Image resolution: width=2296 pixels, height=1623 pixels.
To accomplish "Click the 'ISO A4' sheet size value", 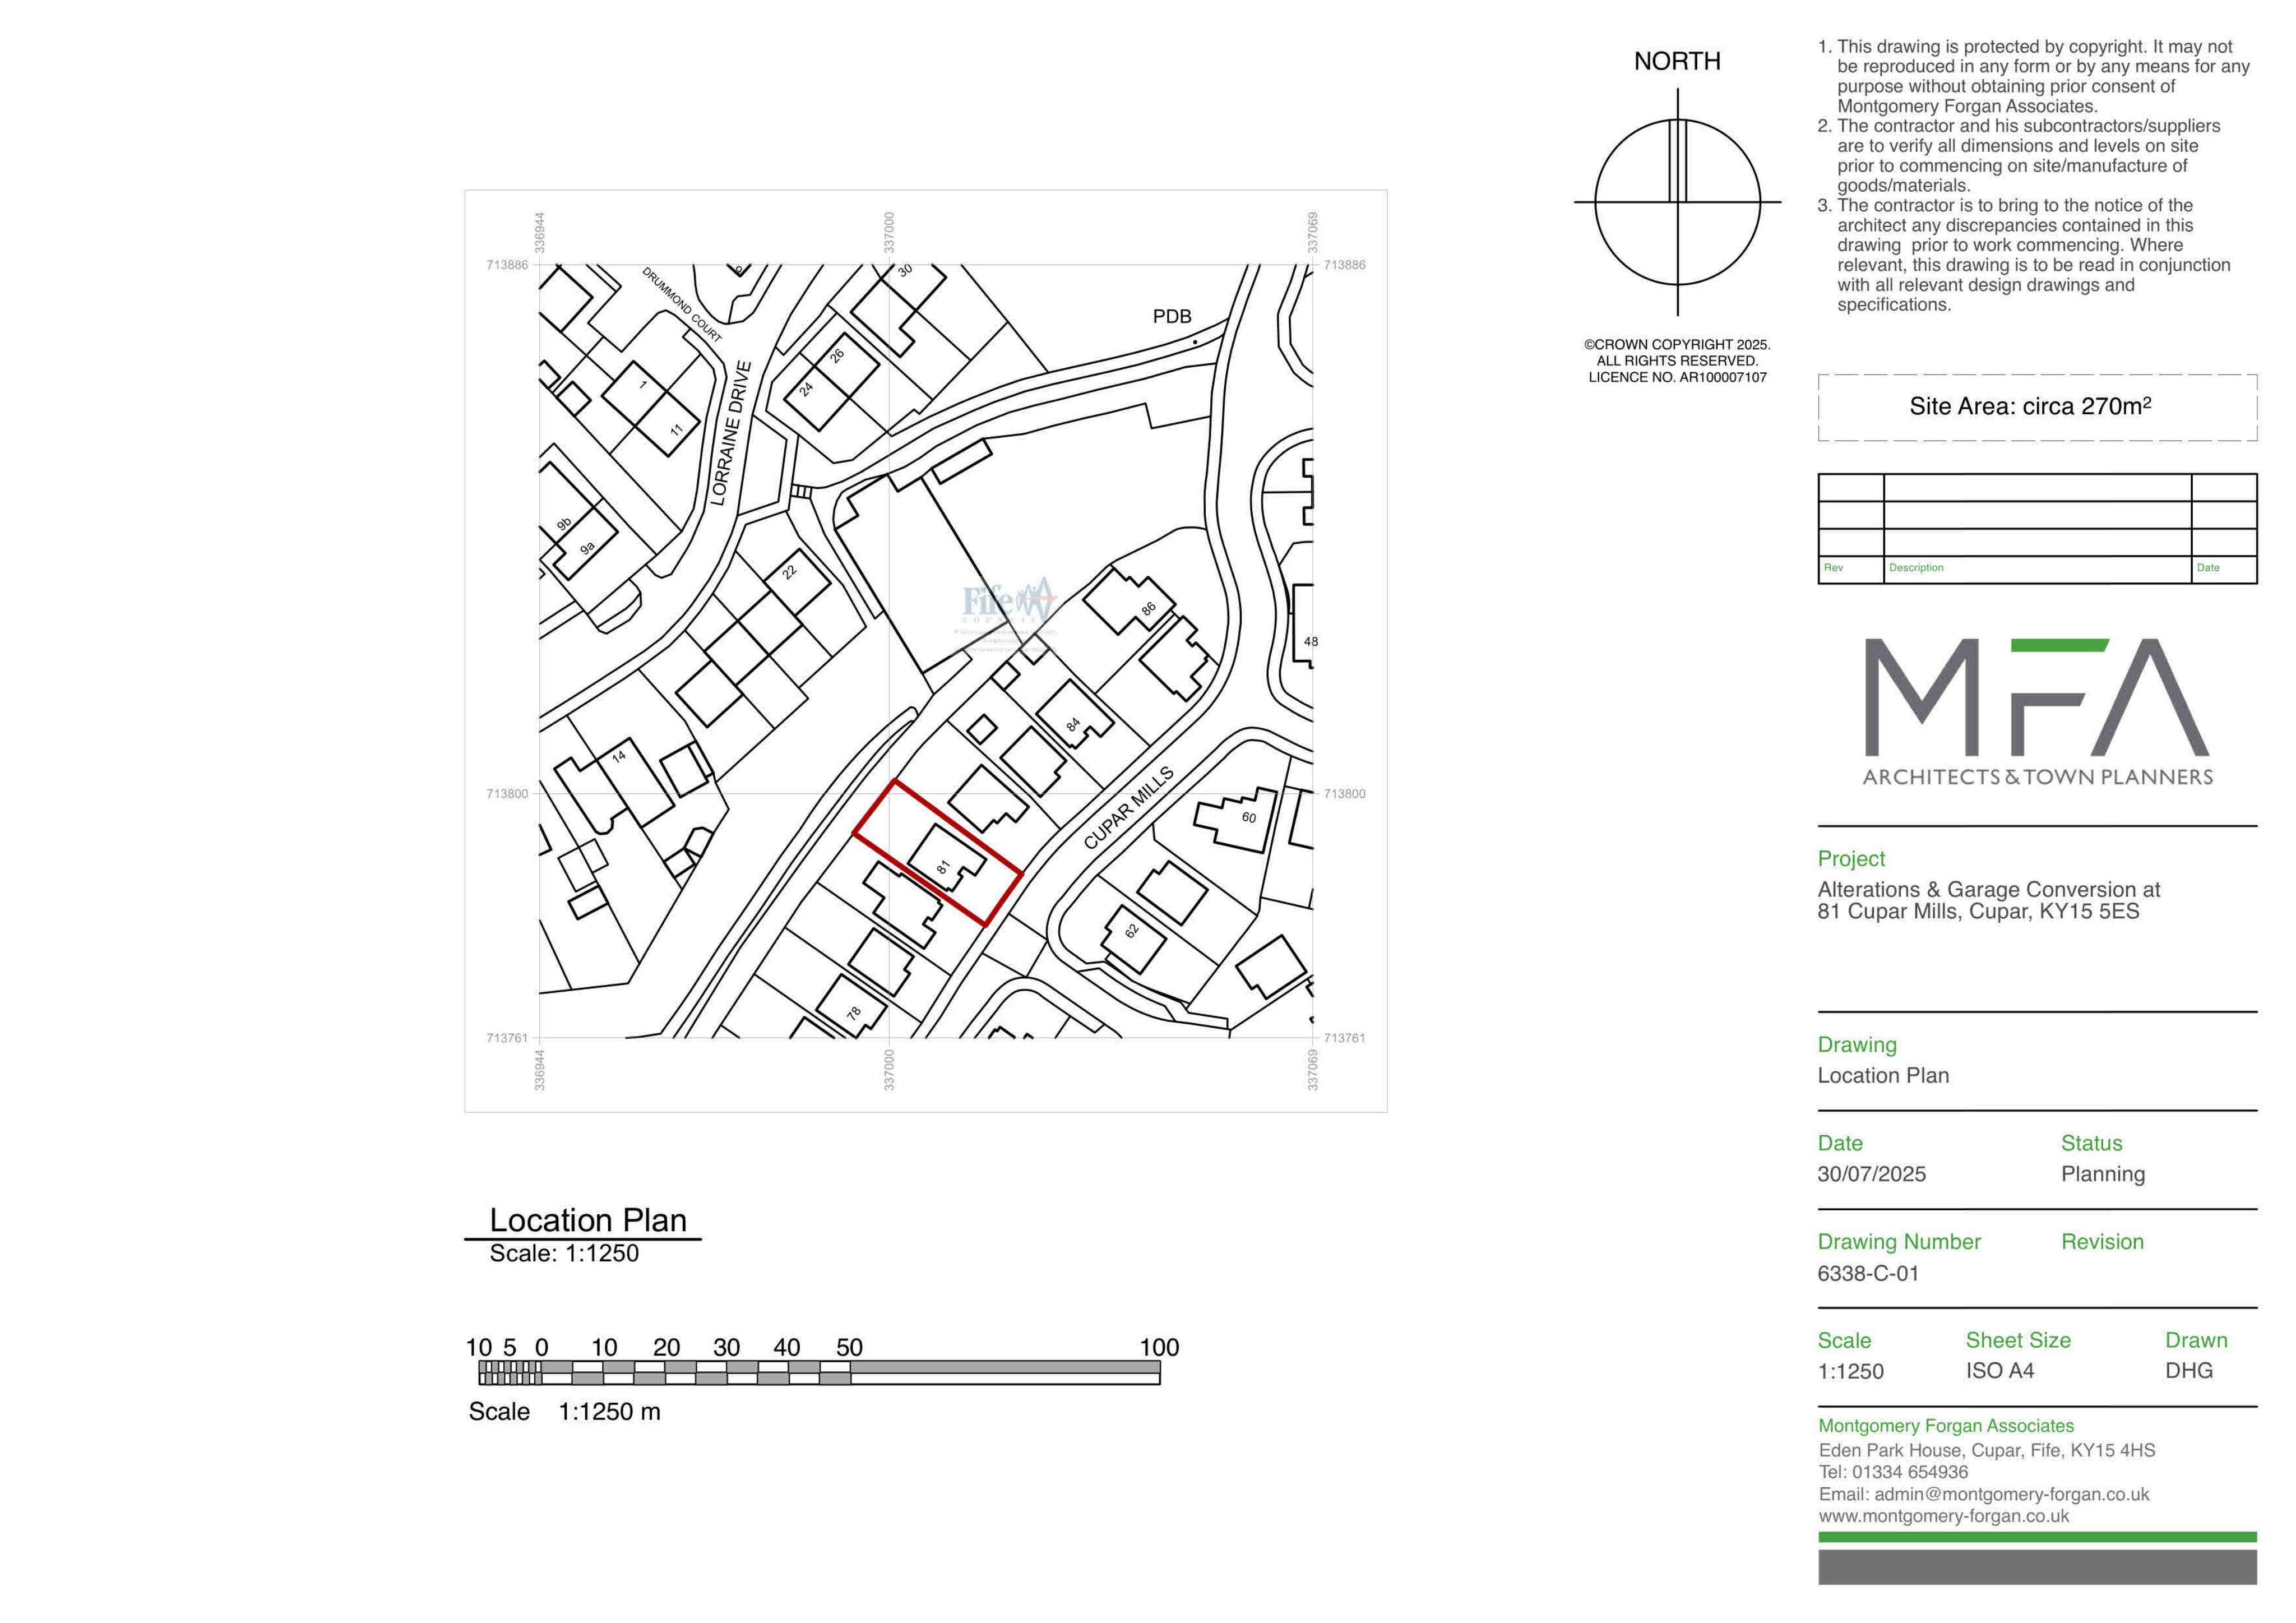I will pyautogui.click(x=2000, y=1371).
